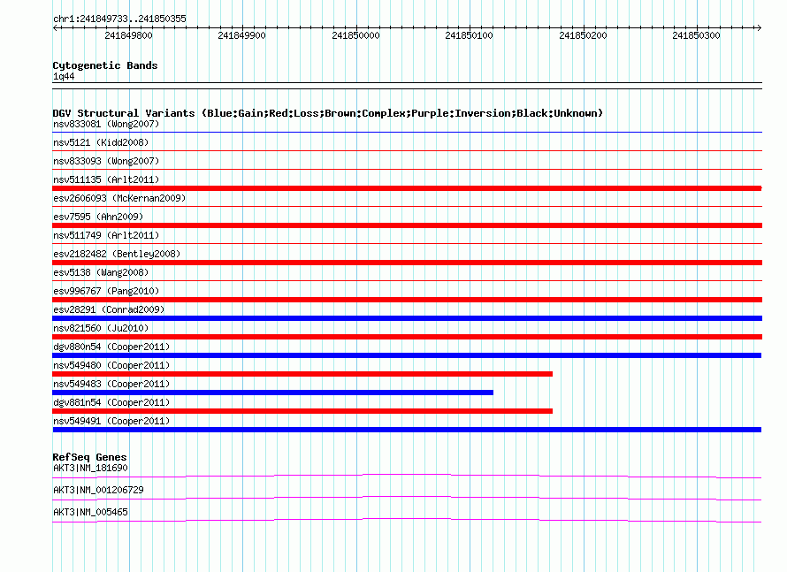Open variant nsv821560 (Ju2010) label

[x=101, y=328]
